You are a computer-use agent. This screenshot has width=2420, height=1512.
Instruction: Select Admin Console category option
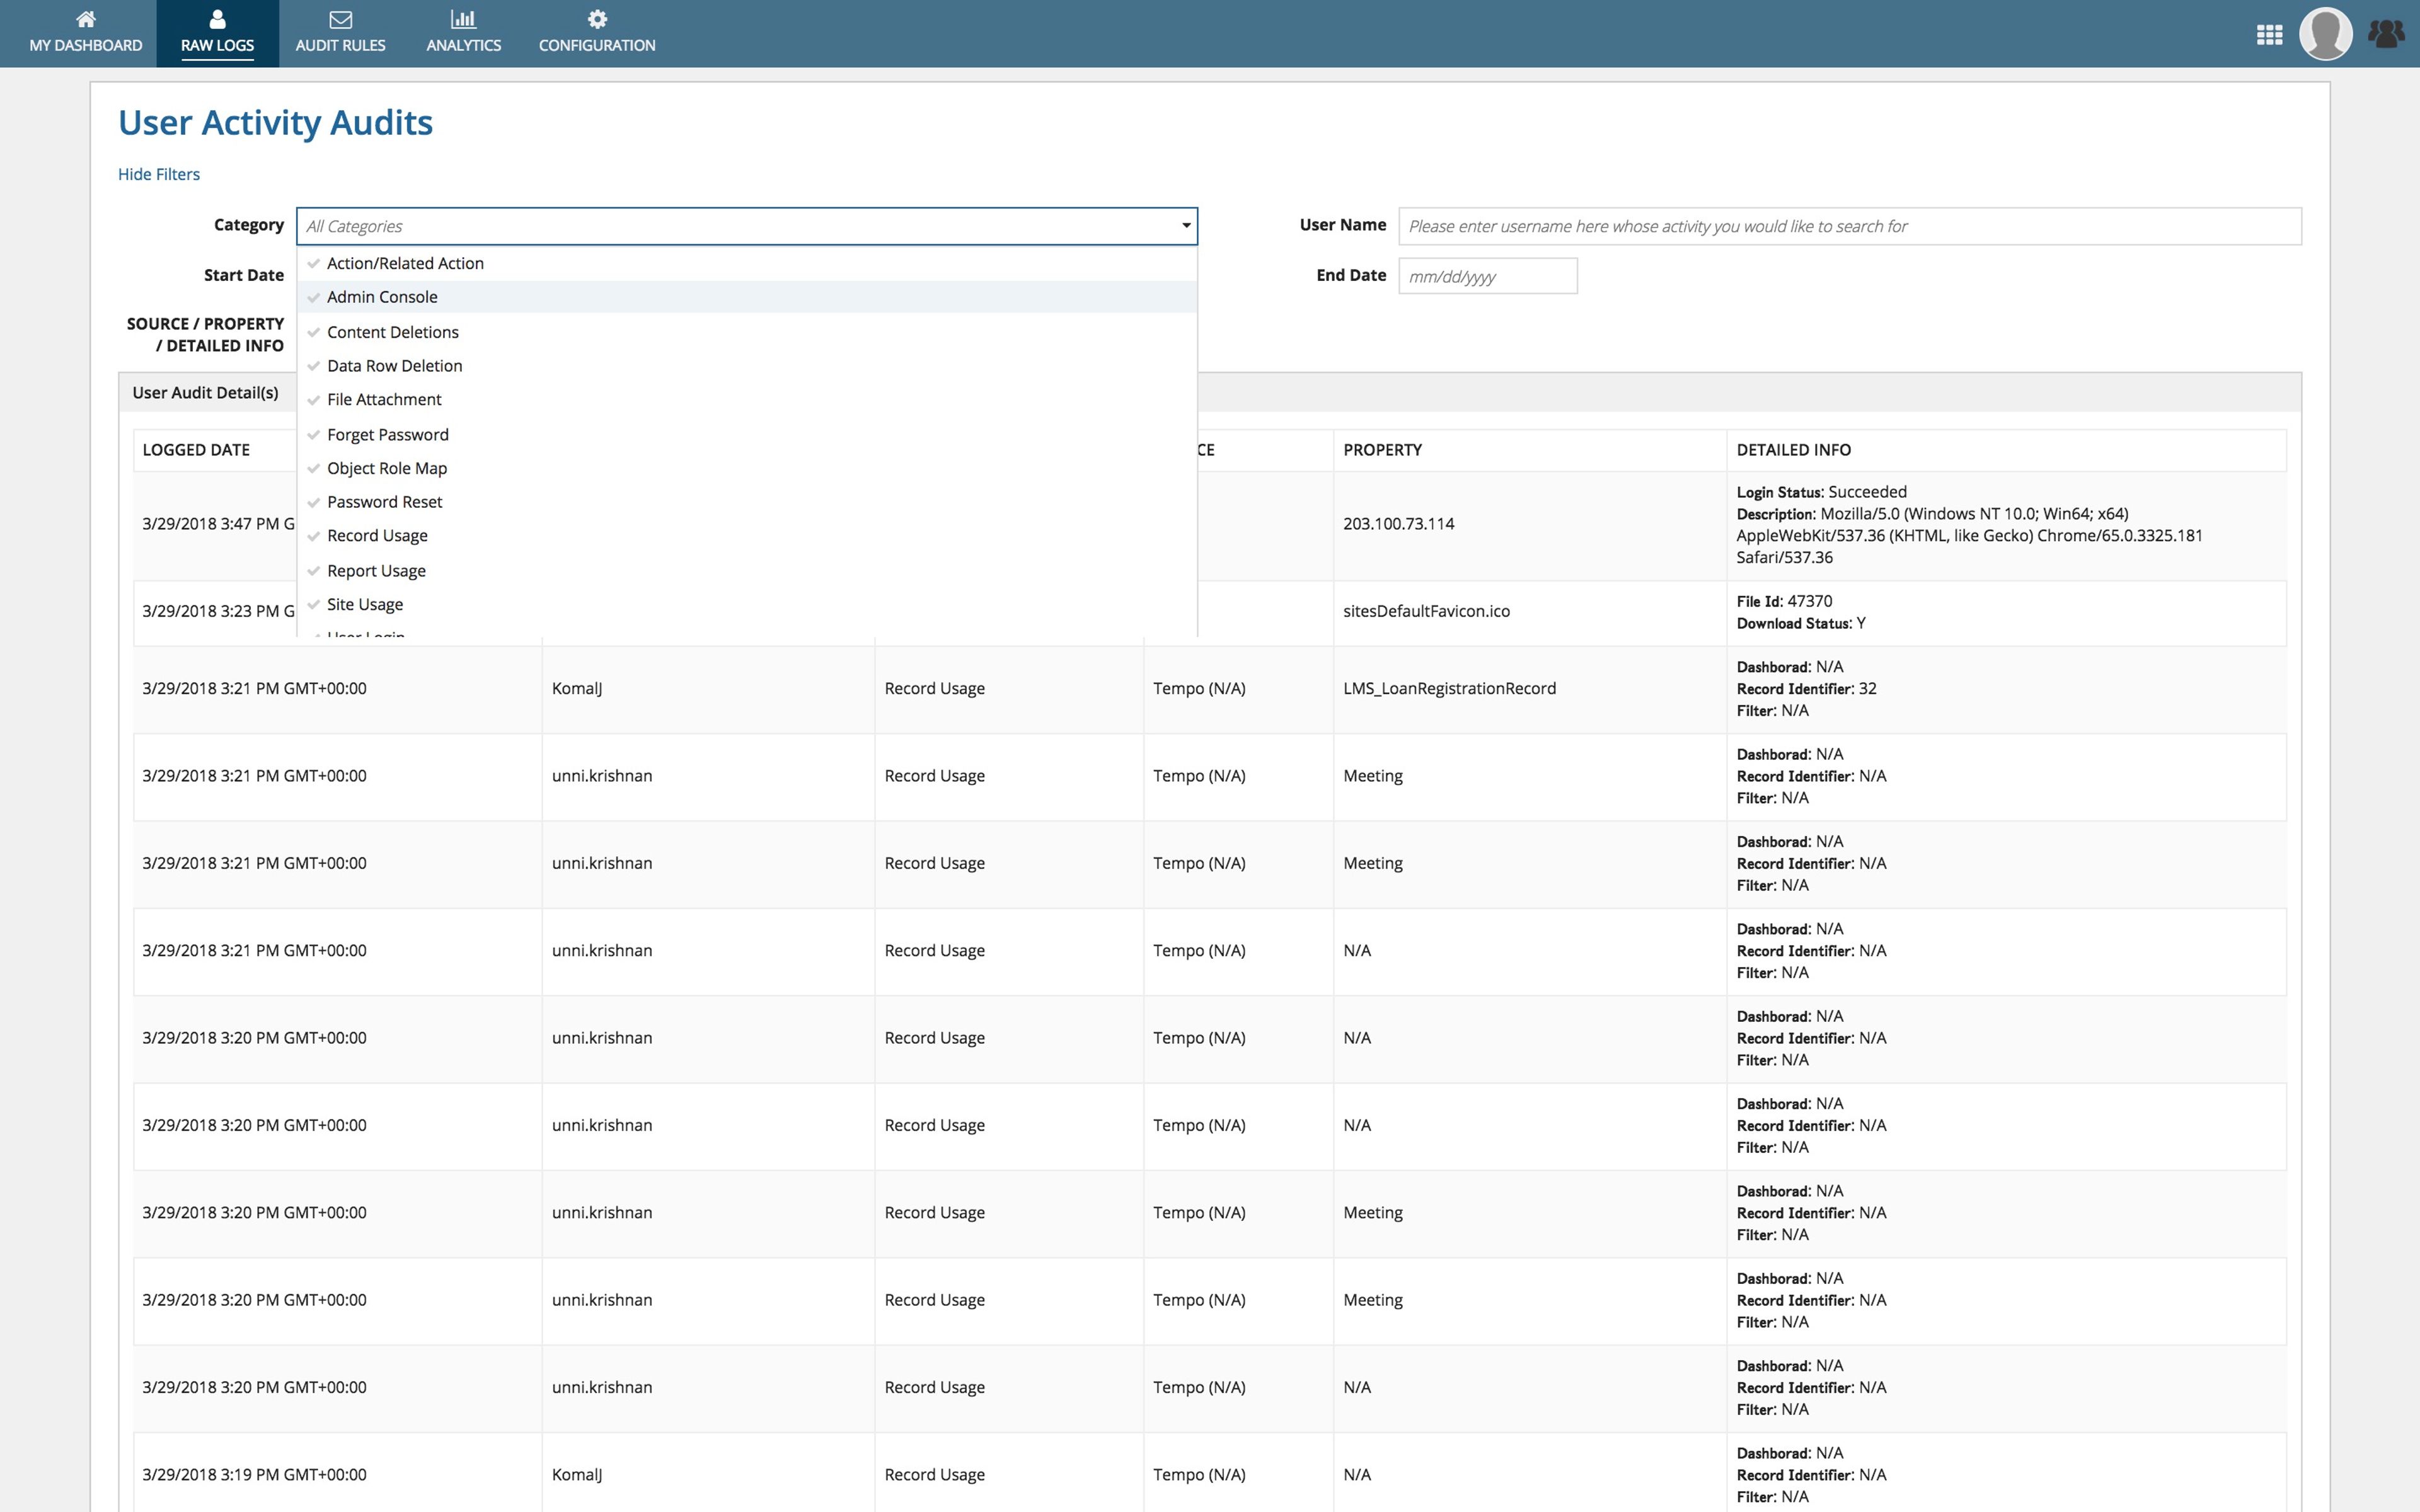[746, 297]
